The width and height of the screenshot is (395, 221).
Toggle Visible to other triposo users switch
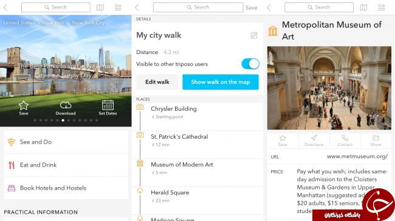(x=250, y=64)
